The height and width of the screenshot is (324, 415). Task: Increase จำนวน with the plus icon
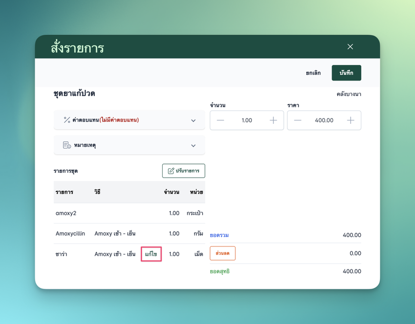(273, 121)
